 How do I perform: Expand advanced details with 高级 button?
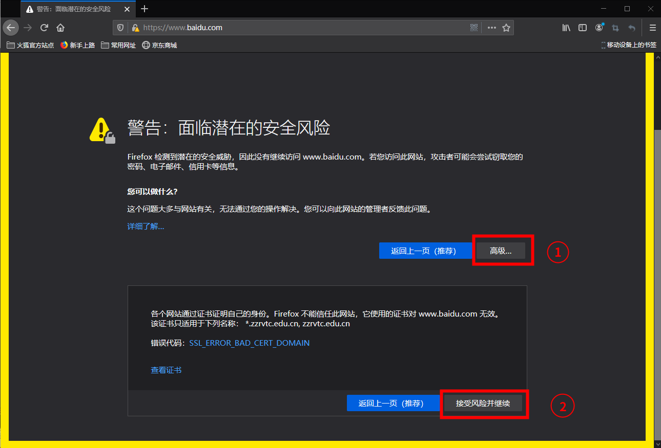click(x=501, y=251)
